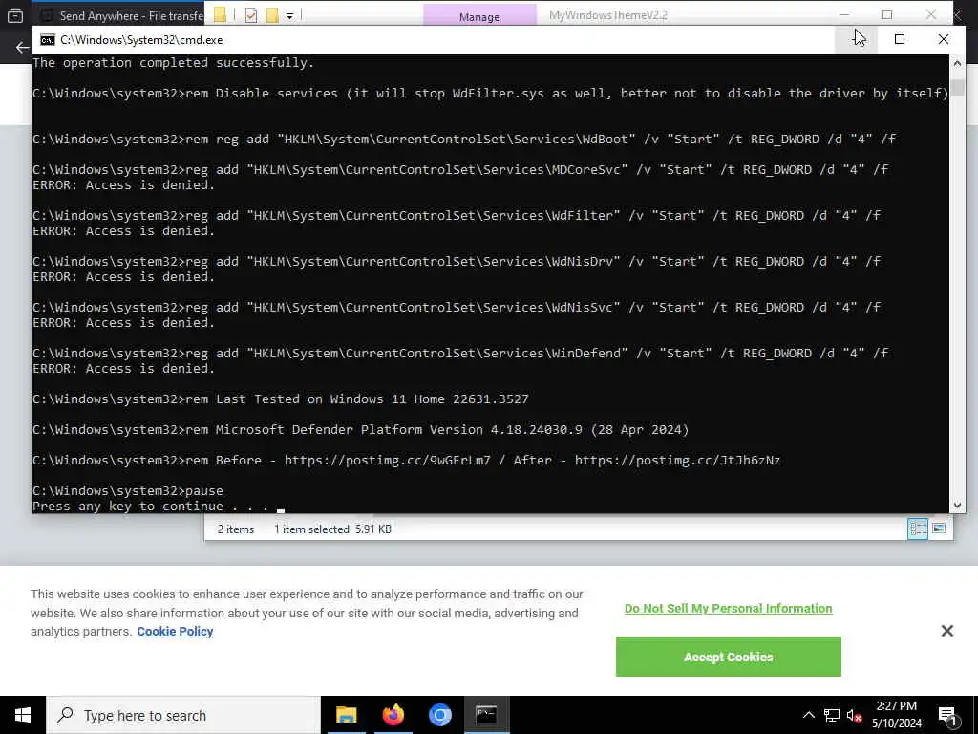Click the taskbar search box

[183, 715]
